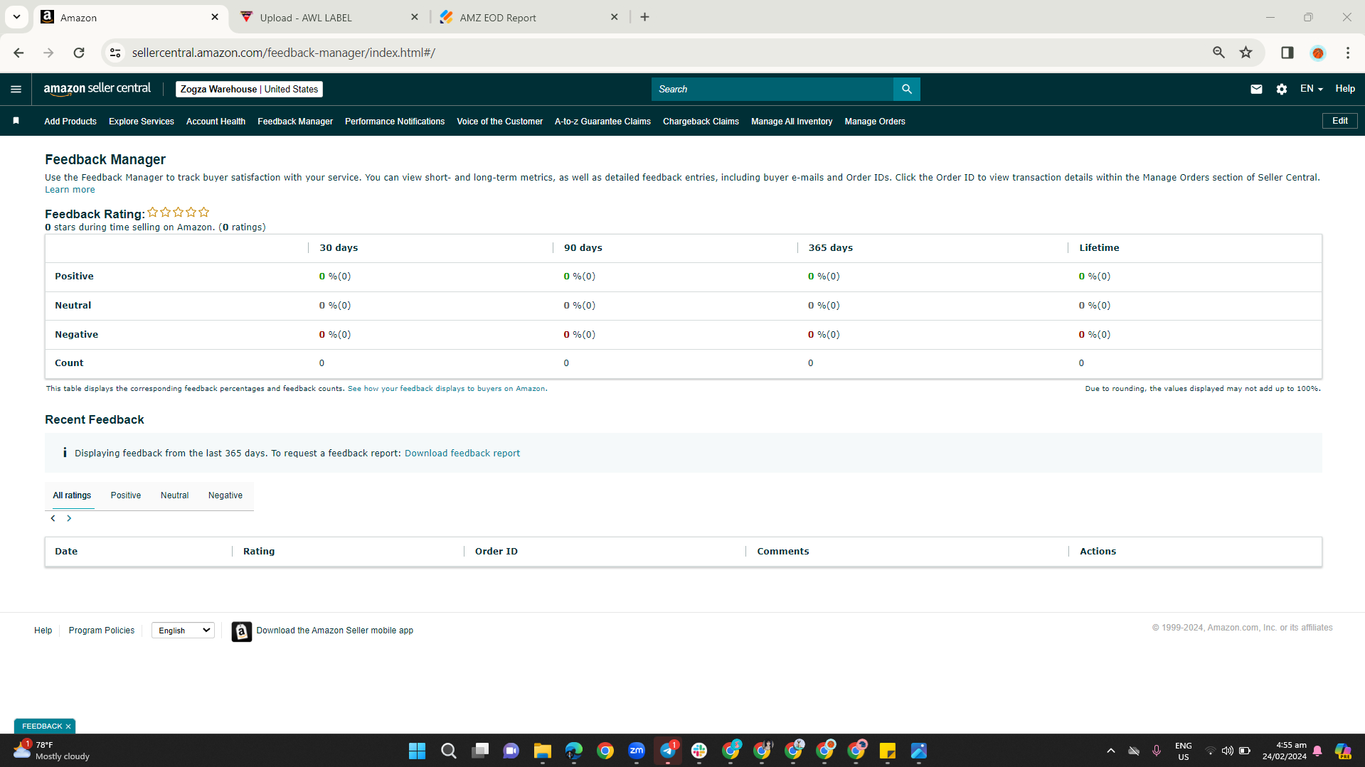Open Explore Services in the navigation bar
Image resolution: width=1365 pixels, height=767 pixels.
coord(142,122)
